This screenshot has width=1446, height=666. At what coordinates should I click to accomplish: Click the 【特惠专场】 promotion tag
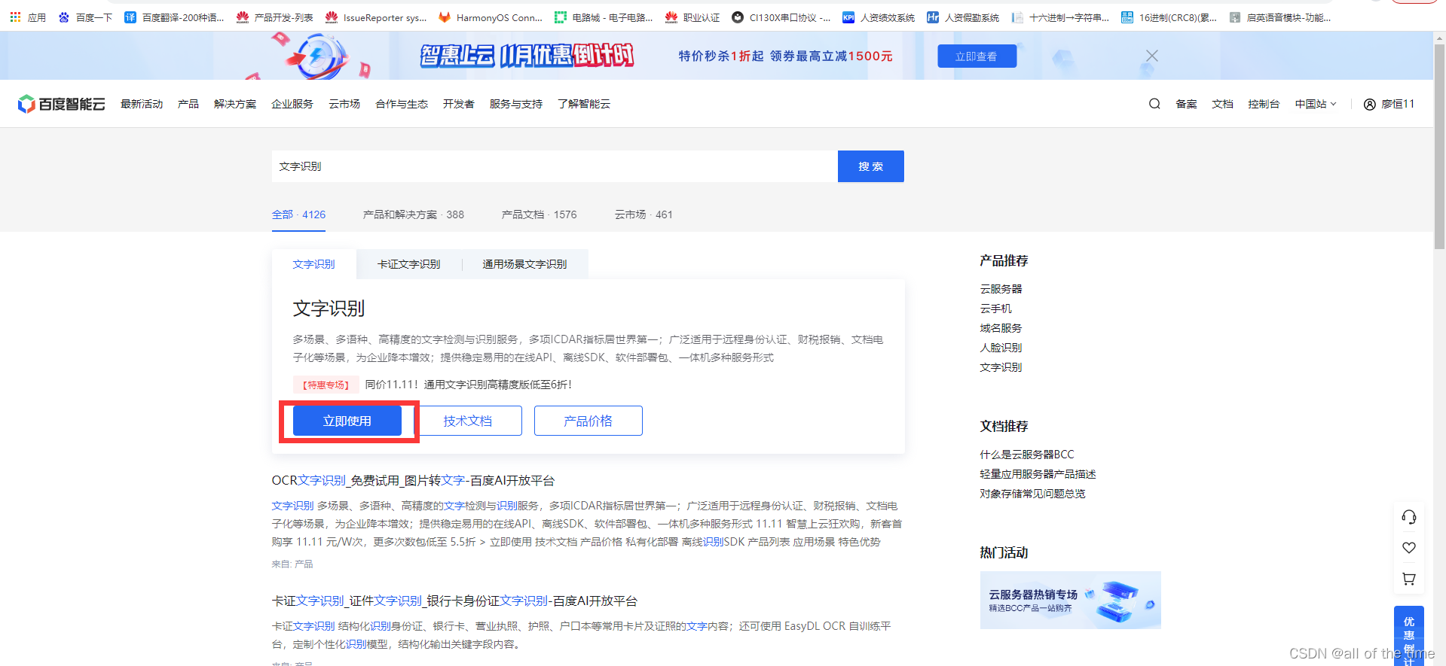pyautogui.click(x=326, y=385)
